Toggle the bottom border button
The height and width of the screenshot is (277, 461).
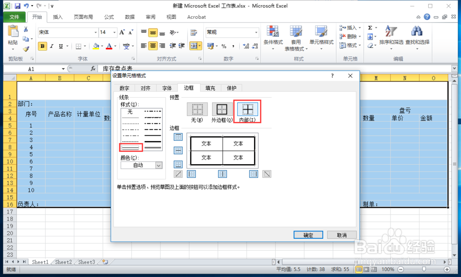pos(178,164)
